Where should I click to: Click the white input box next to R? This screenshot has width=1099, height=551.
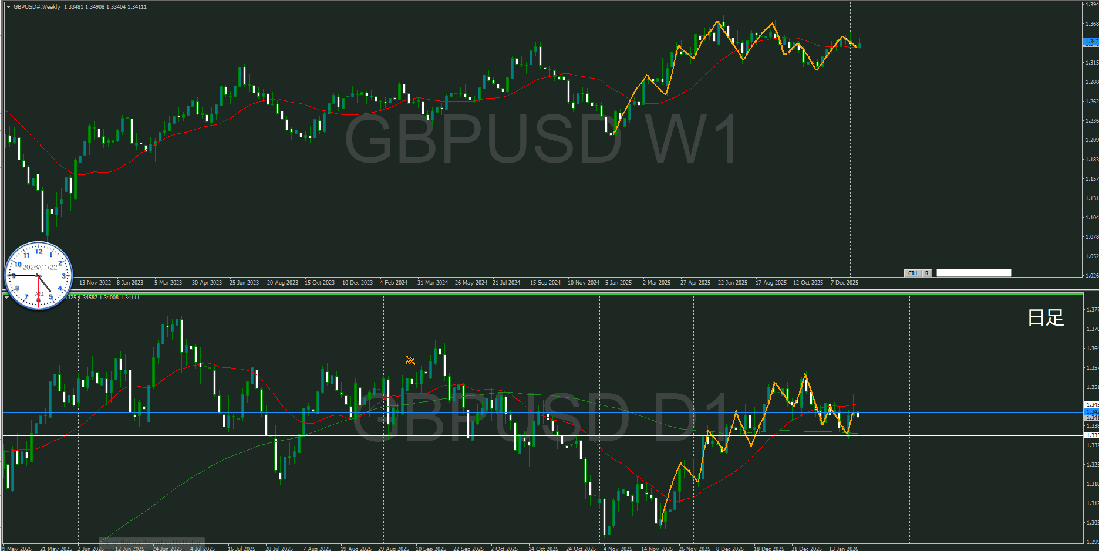973,273
